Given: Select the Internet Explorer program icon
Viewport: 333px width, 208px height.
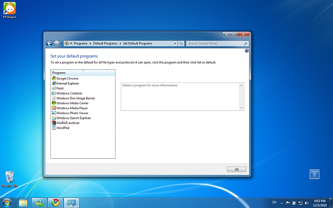Looking at the screenshot, I should (x=54, y=83).
